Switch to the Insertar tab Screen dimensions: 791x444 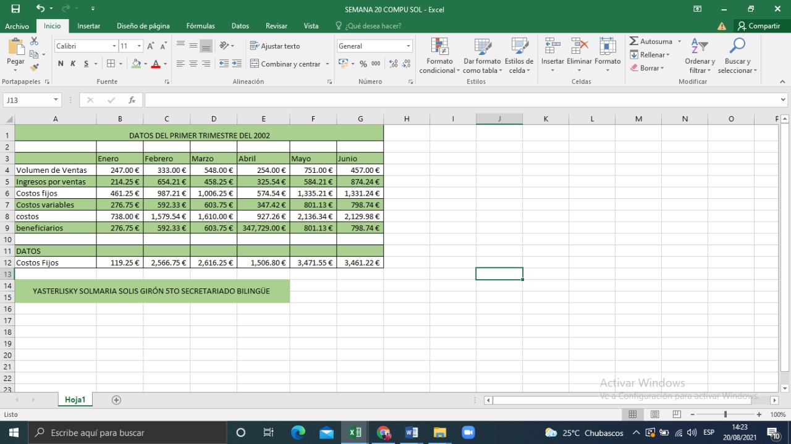click(x=89, y=26)
